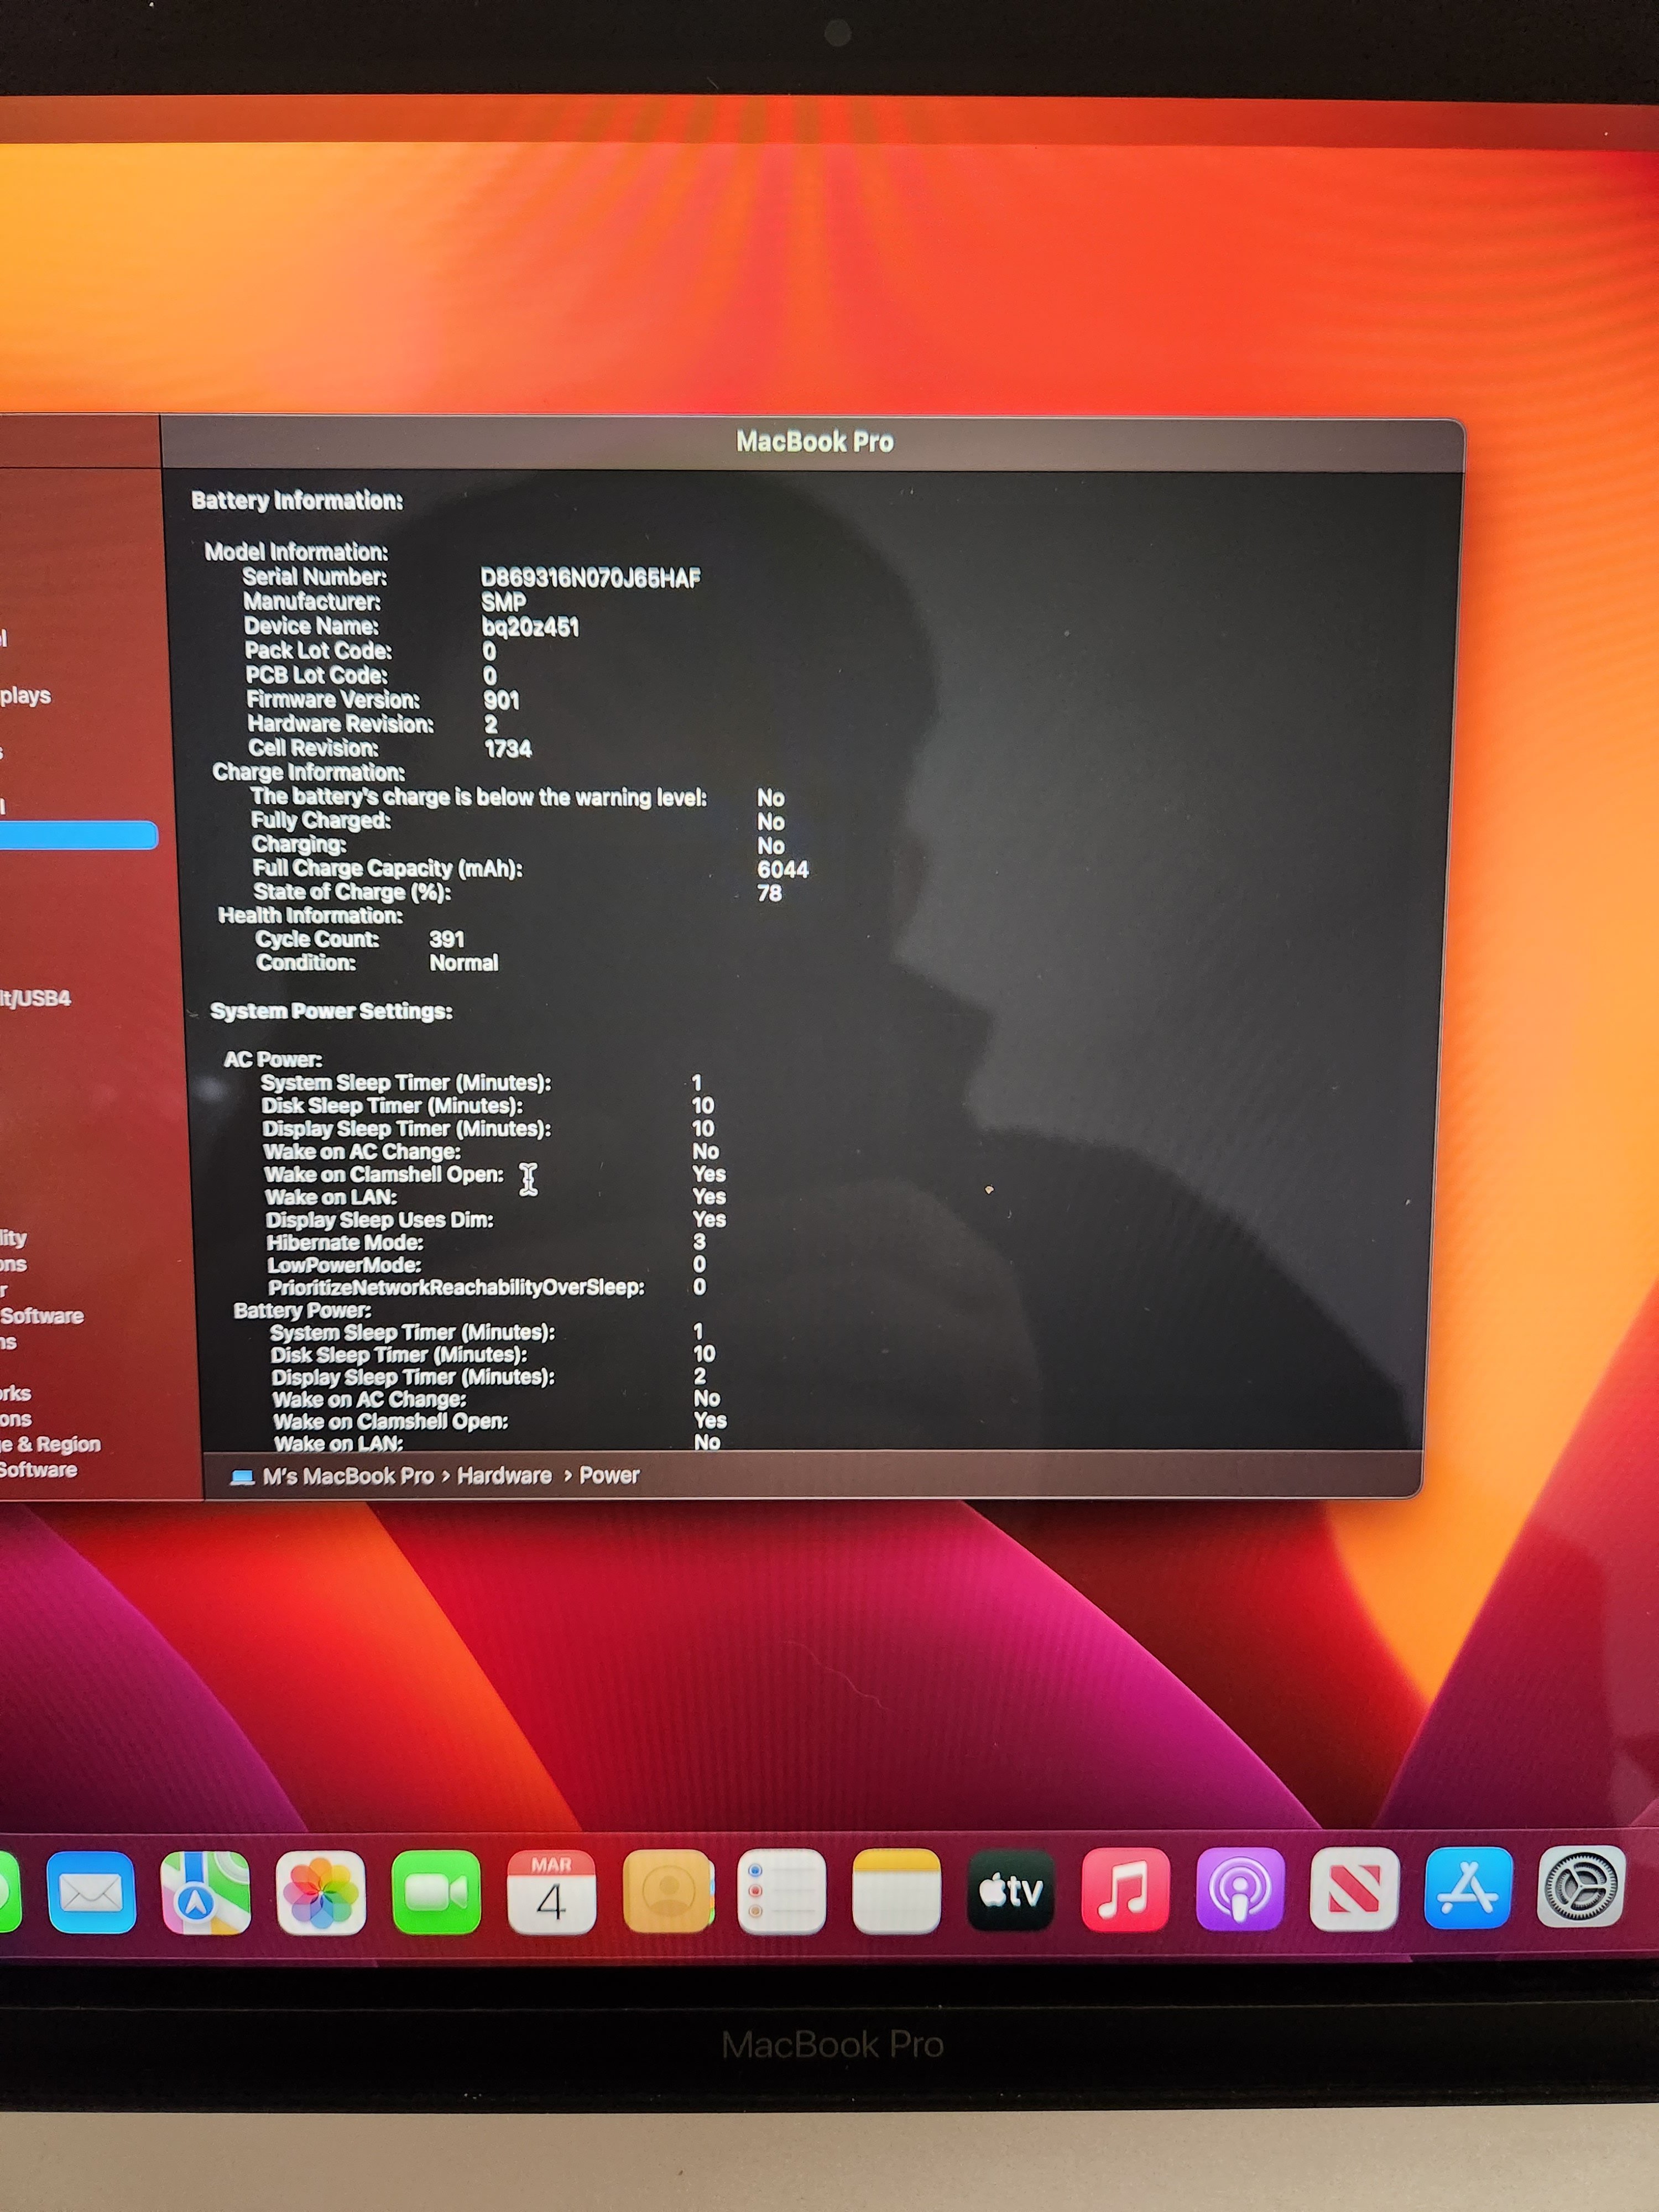This screenshot has width=1659, height=2212.
Task: Select the battery serial number D869316N070J65HAF
Action: click(590, 578)
